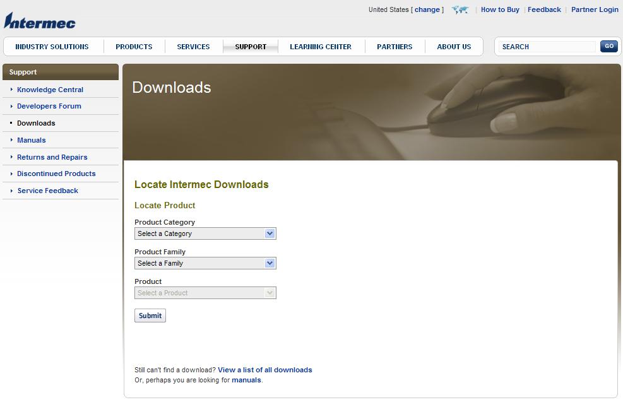The width and height of the screenshot is (623, 407).
Task: Open Discontinued Products in the sidebar
Action: 56,174
